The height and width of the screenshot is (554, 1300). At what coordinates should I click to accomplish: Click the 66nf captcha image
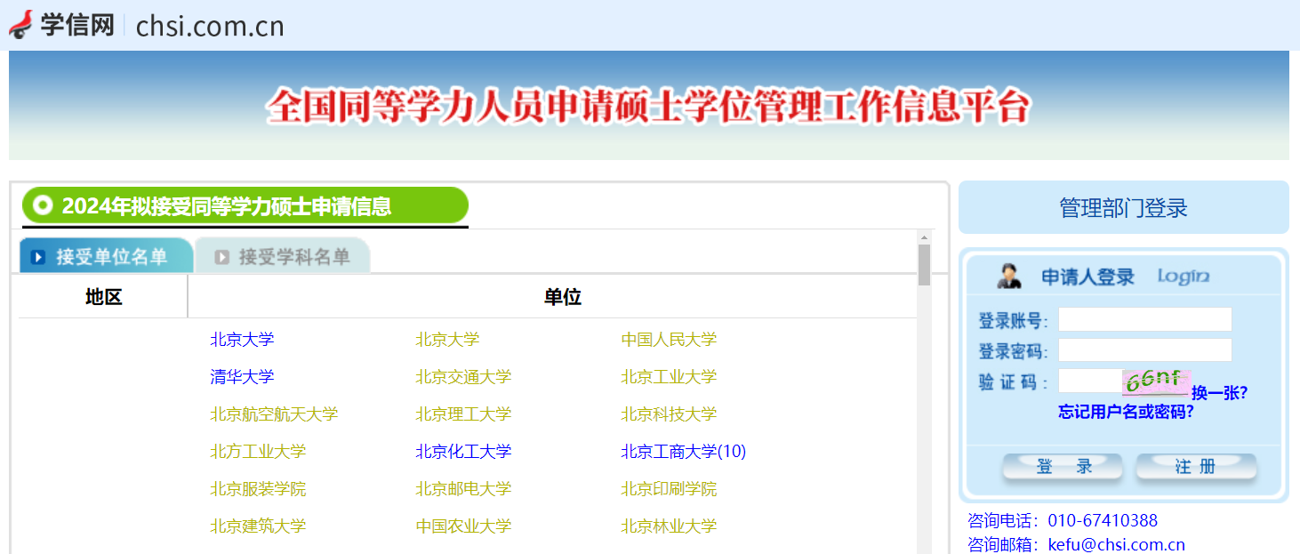click(1155, 382)
